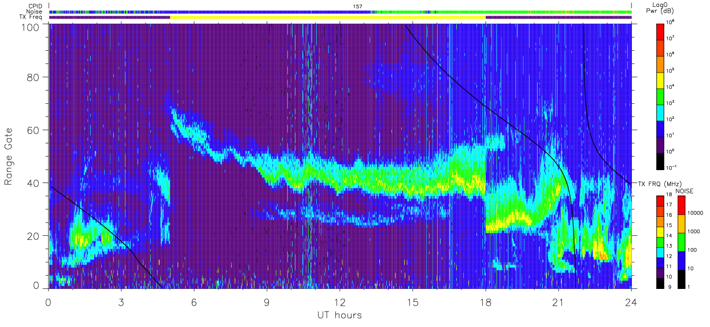
Task: Click Range Gate tick label '80'
Action: (34, 78)
